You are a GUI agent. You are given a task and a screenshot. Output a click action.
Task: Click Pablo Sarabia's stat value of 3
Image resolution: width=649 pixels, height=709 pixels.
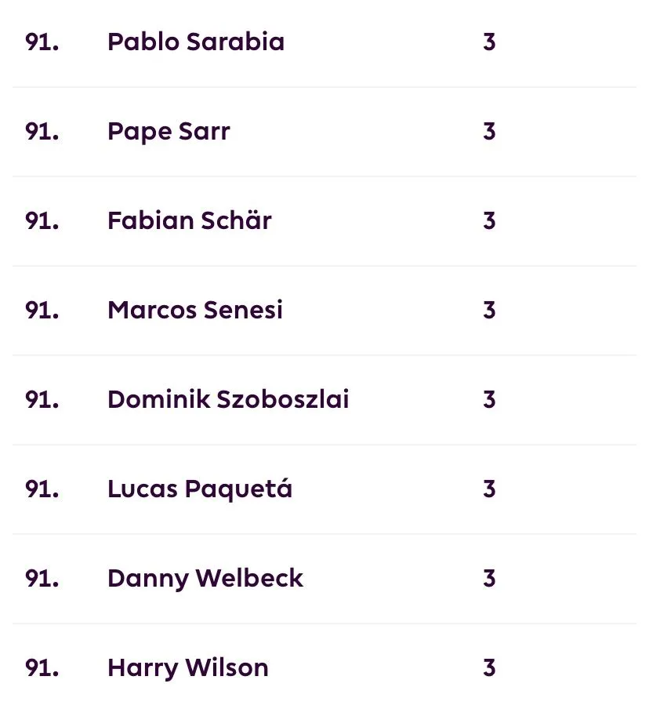click(x=489, y=42)
